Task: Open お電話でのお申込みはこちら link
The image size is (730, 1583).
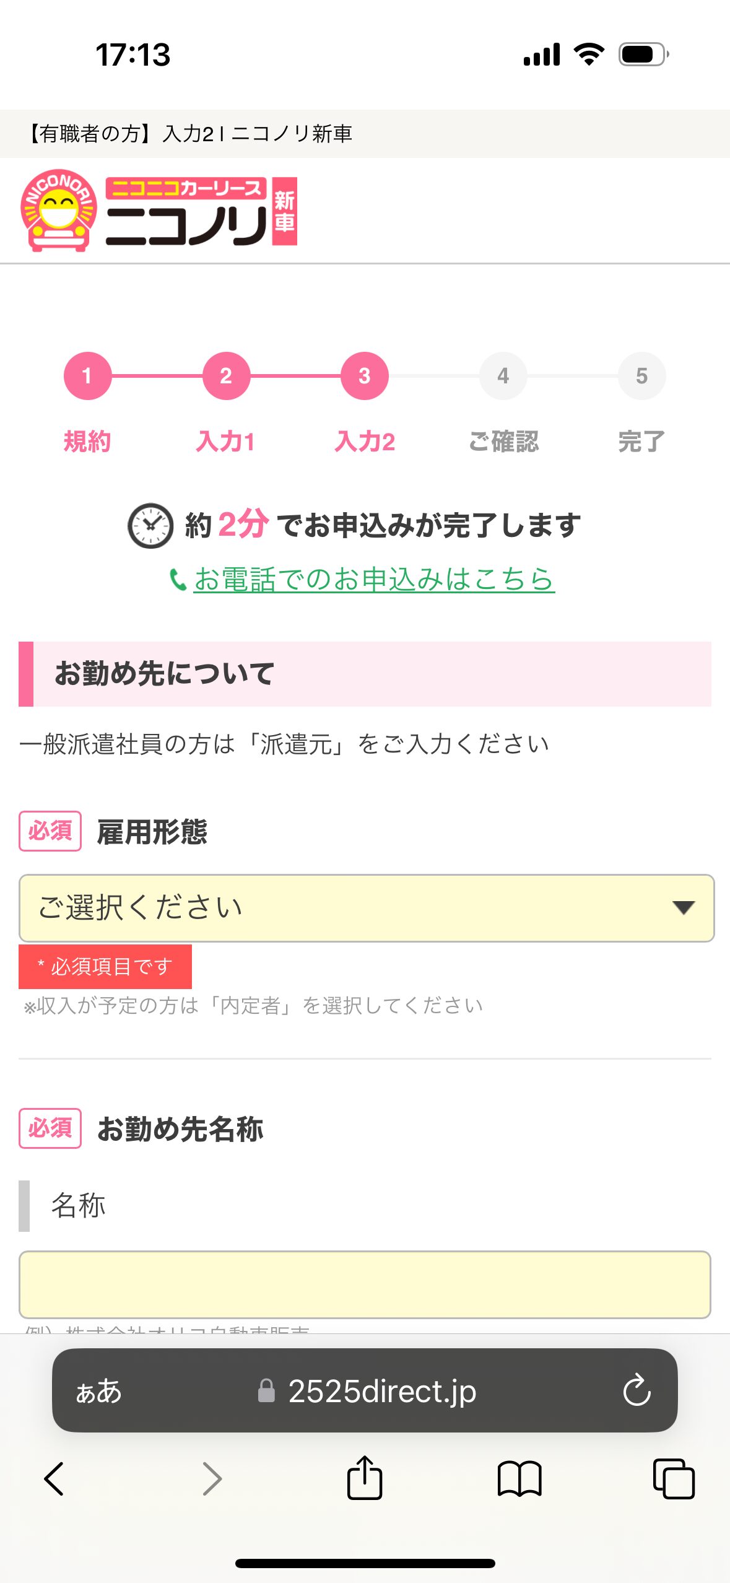Action: 374,580
